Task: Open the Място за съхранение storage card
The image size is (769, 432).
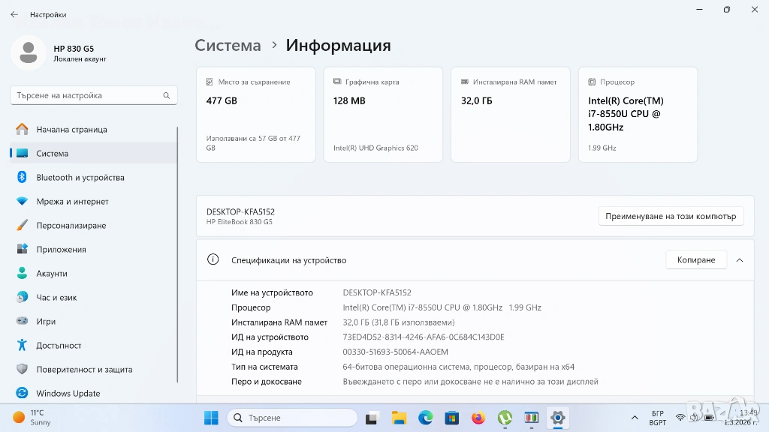Action: [255, 114]
